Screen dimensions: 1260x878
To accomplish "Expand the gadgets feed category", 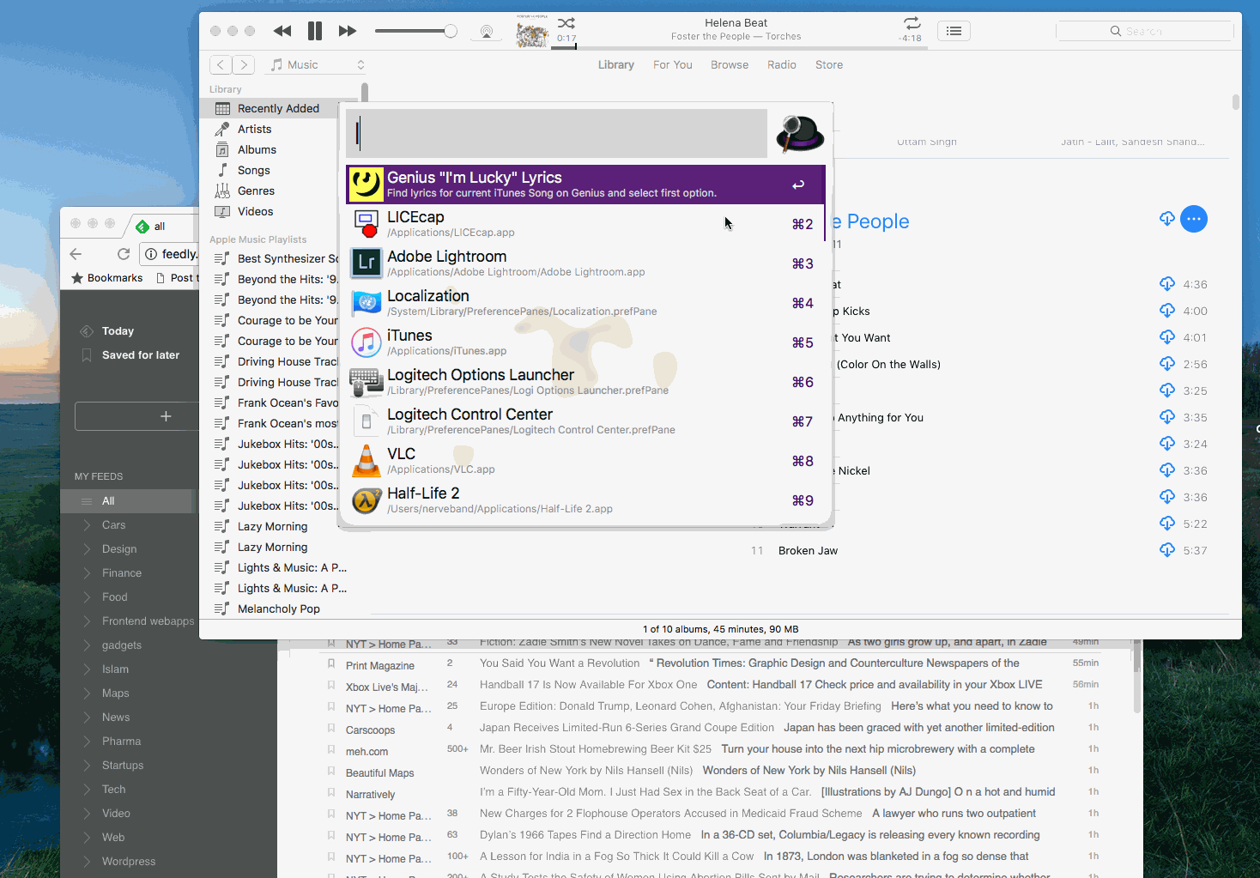I will tap(87, 645).
